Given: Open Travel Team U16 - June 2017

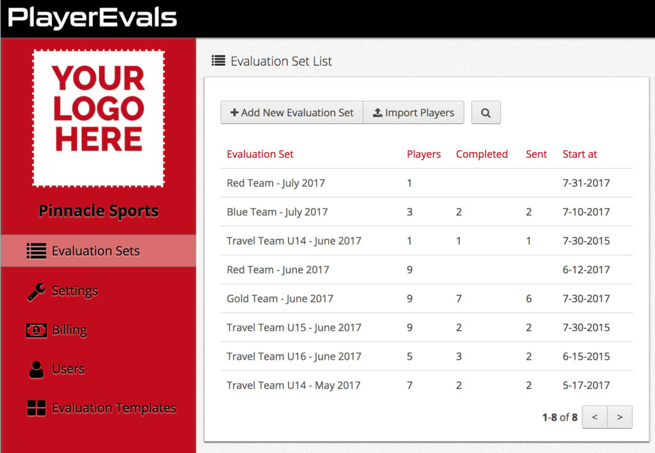Looking at the screenshot, I should [294, 356].
